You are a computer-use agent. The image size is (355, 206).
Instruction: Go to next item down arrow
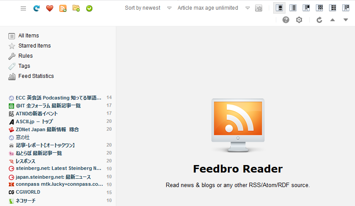(345, 20)
